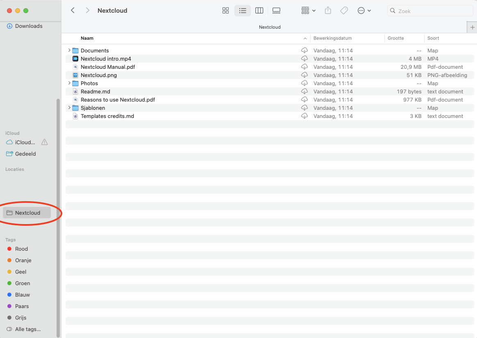The image size is (477, 338).
Task: Download Readme.md via cloud icon
Action: click(304, 91)
